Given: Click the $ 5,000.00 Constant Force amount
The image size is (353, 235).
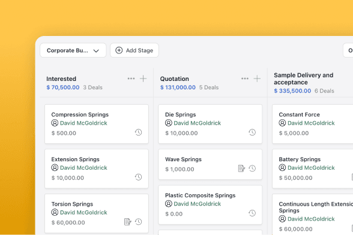Looking at the screenshot, I should point(294,133).
